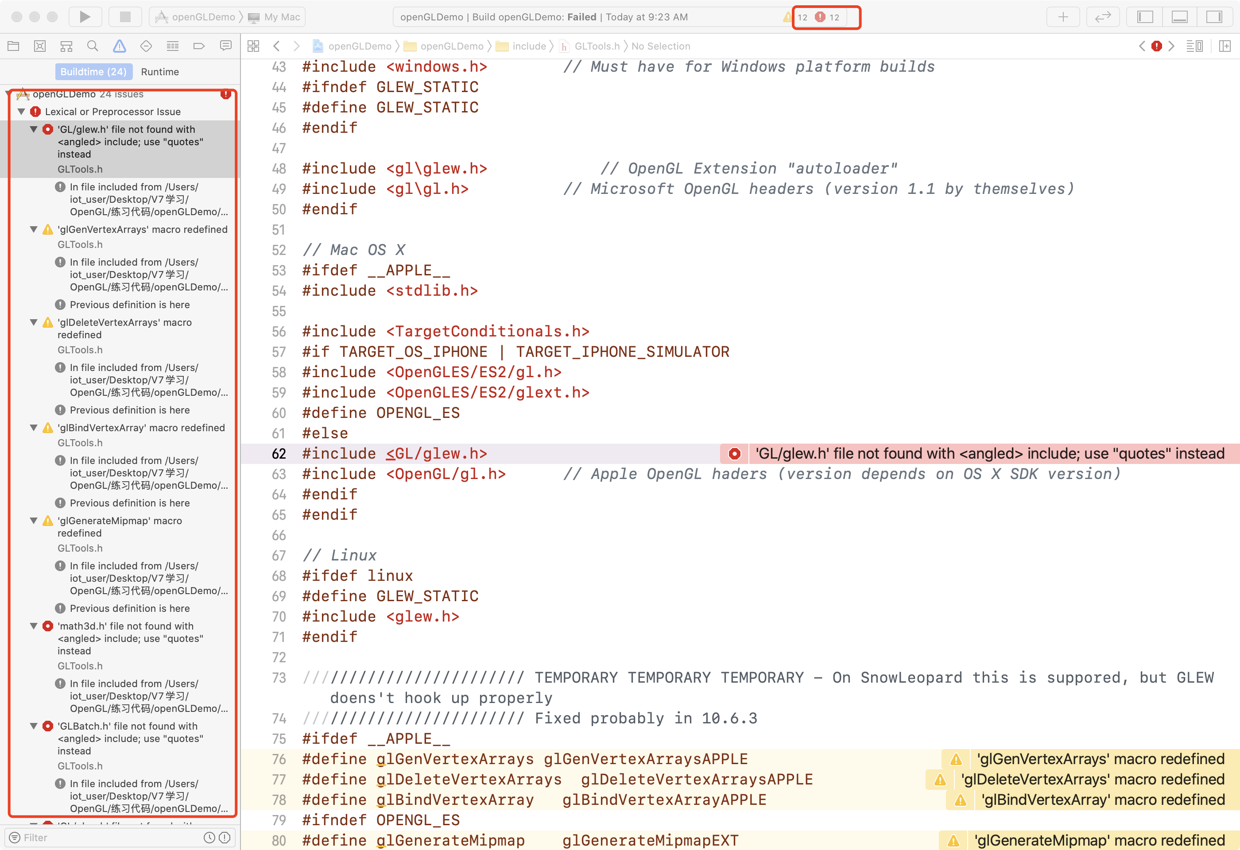Image resolution: width=1240 pixels, height=850 pixels.
Task: Click the Filter field in issue navigator
Action: pos(107,837)
